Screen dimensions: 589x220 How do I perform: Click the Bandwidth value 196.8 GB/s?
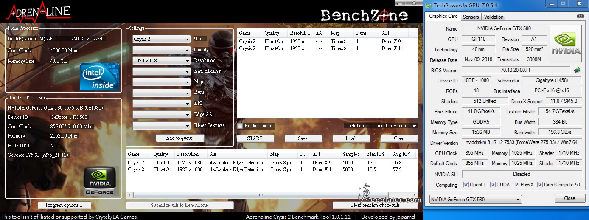click(560, 132)
